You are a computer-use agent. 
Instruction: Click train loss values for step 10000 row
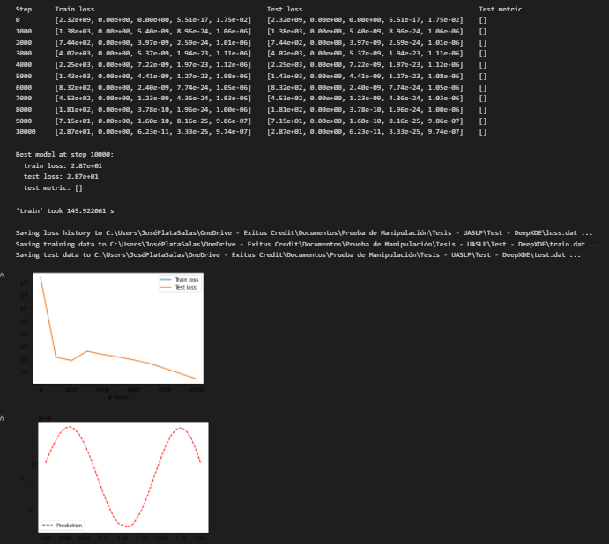pos(153,131)
